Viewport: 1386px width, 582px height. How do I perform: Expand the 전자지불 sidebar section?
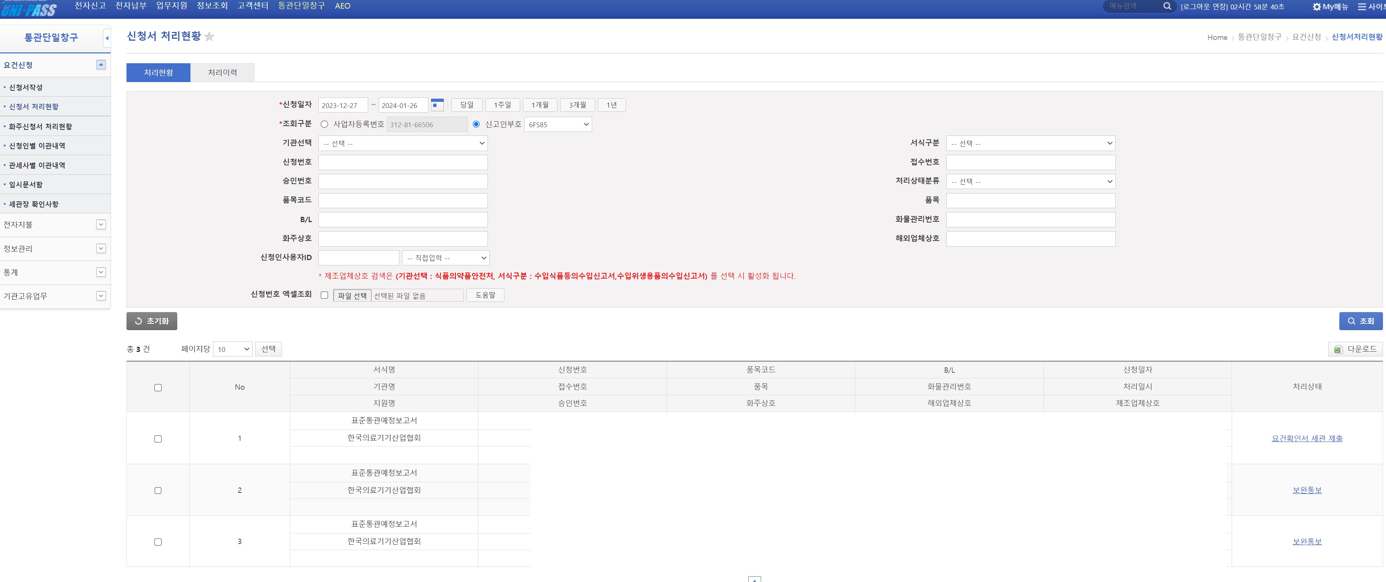pyautogui.click(x=101, y=225)
